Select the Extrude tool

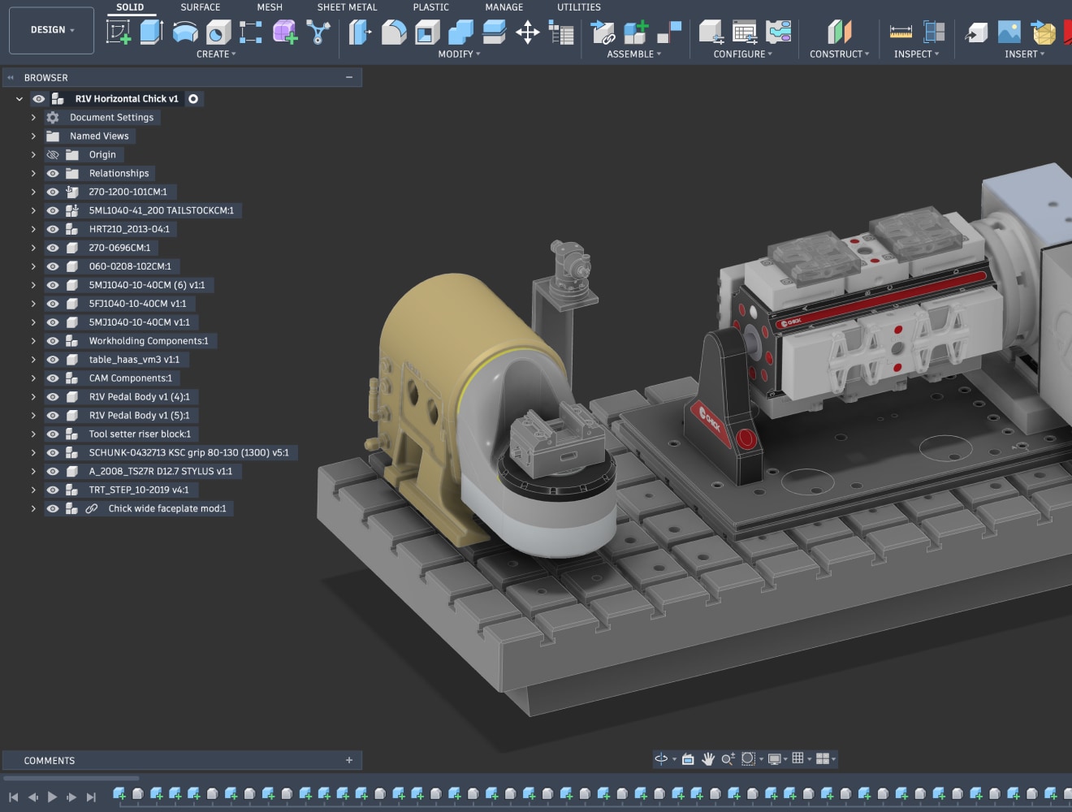coord(152,32)
